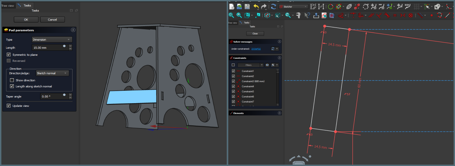Open the Sketcher workbench selector dropdown

click(293, 7)
